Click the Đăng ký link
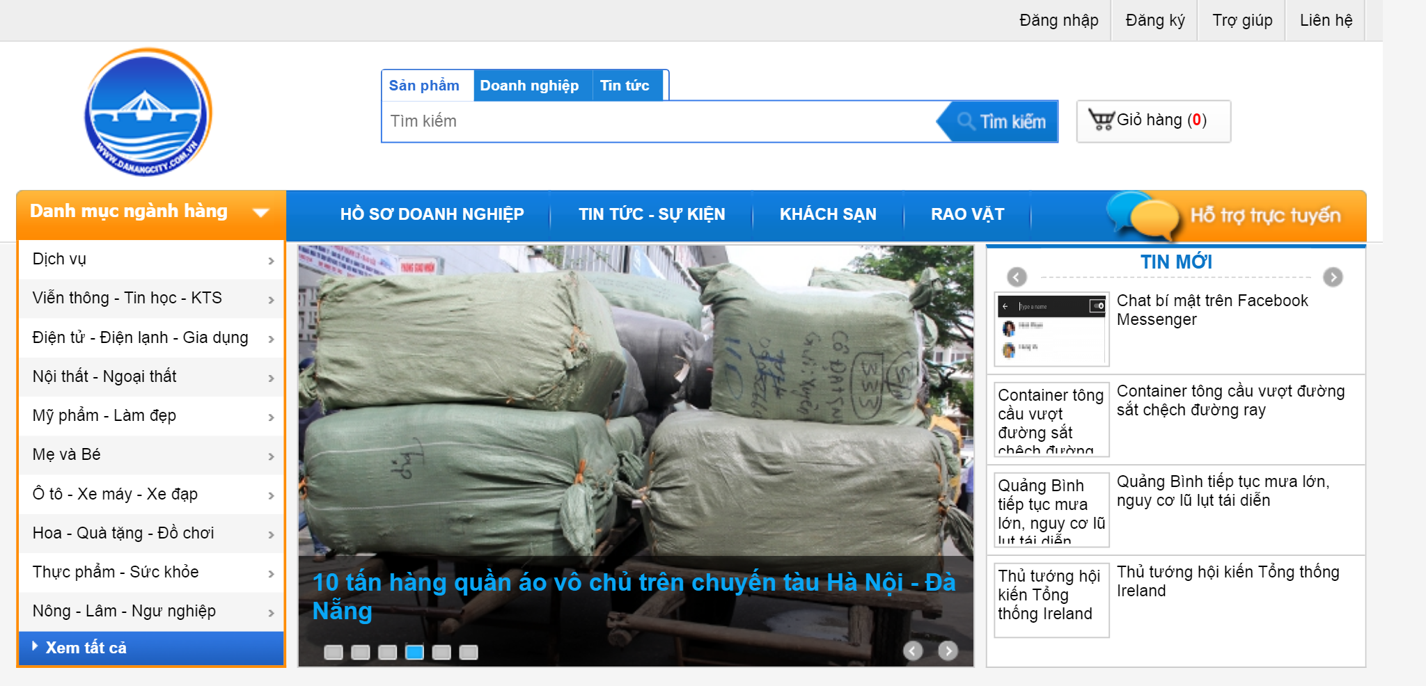1426x686 pixels. point(1155,20)
